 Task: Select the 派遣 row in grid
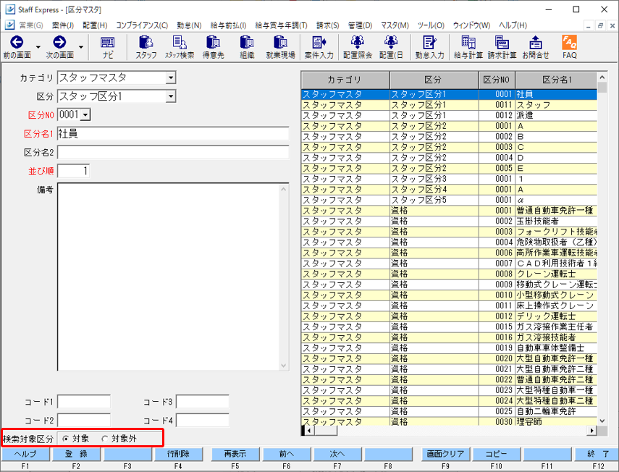[449, 115]
